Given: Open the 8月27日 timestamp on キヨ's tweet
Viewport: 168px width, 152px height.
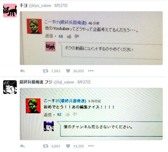Looking at the screenshot, I should point(61,6).
